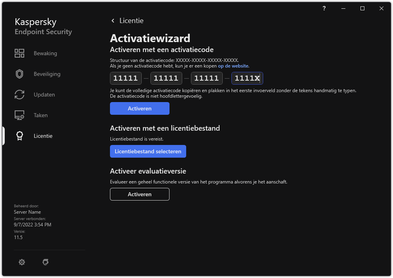Open help with the question mark icon

pyautogui.click(x=324, y=8)
